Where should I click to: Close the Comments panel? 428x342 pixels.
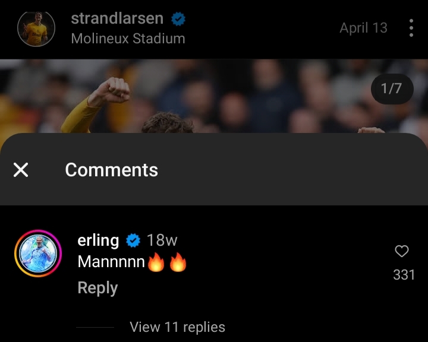[21, 170]
